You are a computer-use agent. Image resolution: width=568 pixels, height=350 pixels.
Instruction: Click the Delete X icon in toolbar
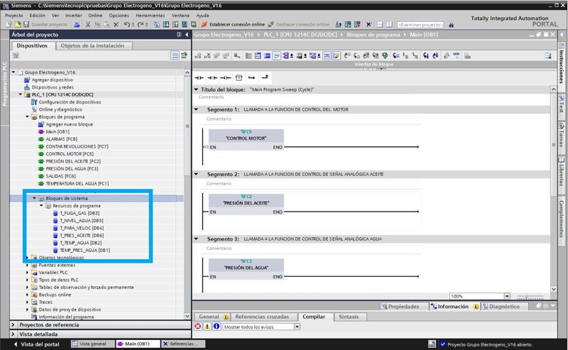(116, 25)
